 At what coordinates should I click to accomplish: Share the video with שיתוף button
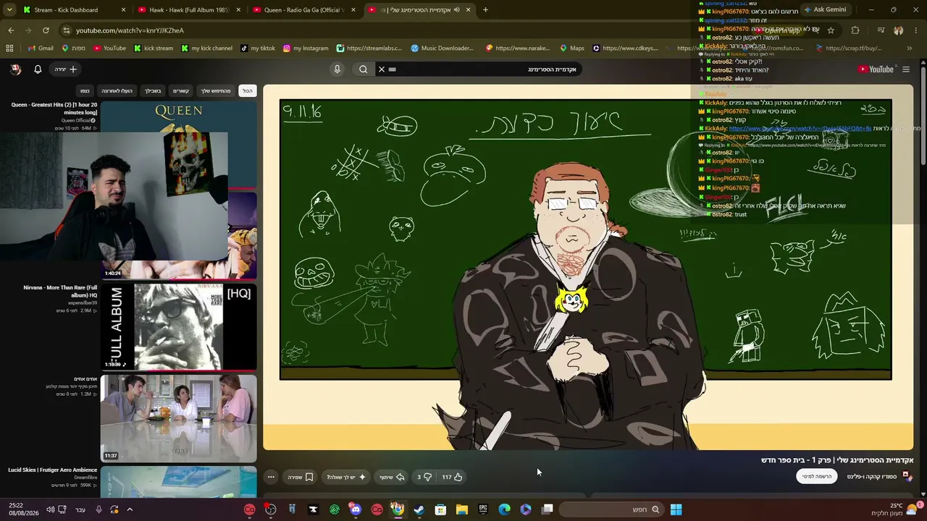(392, 477)
